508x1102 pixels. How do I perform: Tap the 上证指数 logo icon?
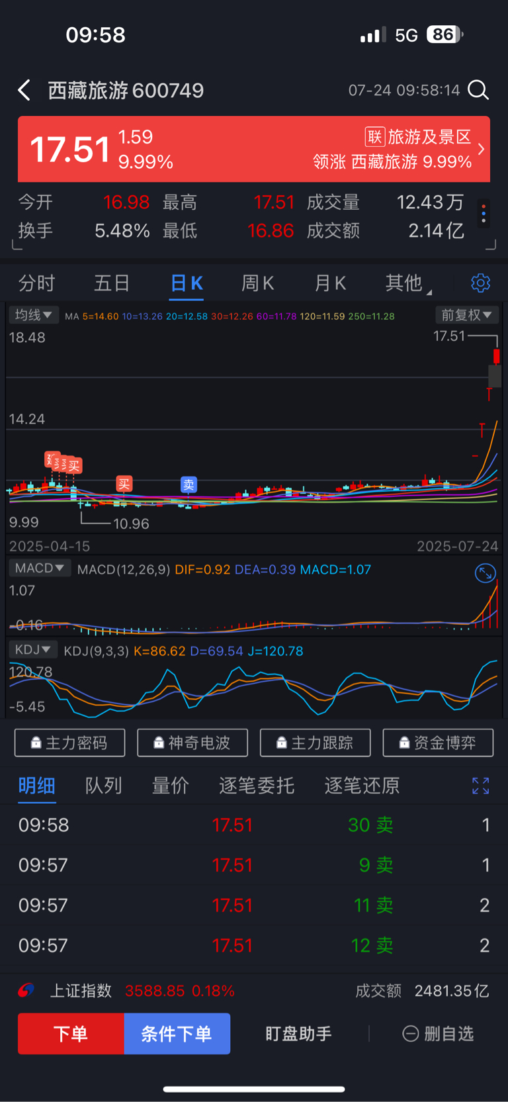pos(26,991)
